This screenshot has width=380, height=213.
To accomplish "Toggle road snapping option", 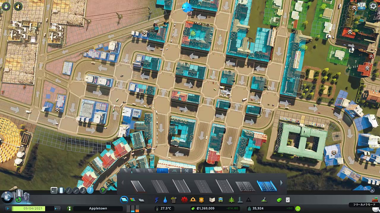I will (x=54, y=191).
